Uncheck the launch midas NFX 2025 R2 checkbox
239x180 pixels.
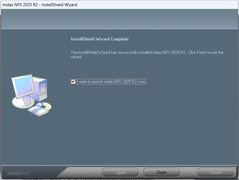73,82
